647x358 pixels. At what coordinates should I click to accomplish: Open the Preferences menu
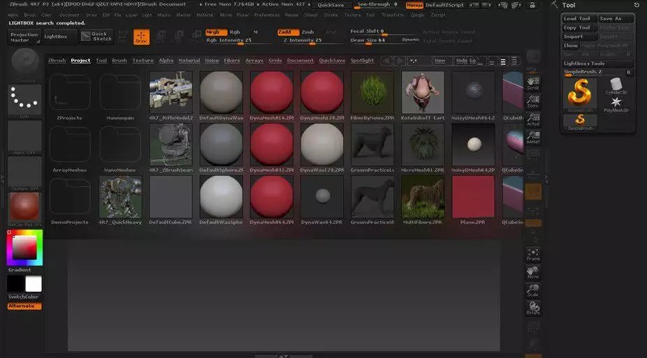(267, 15)
